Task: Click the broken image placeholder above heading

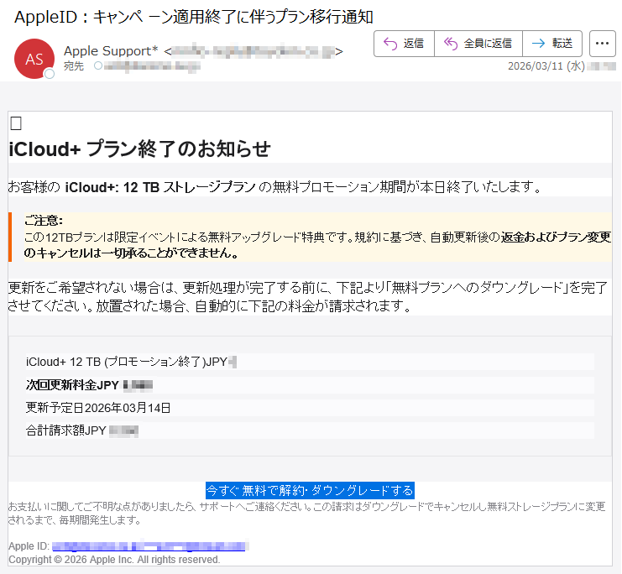Action: [16, 123]
